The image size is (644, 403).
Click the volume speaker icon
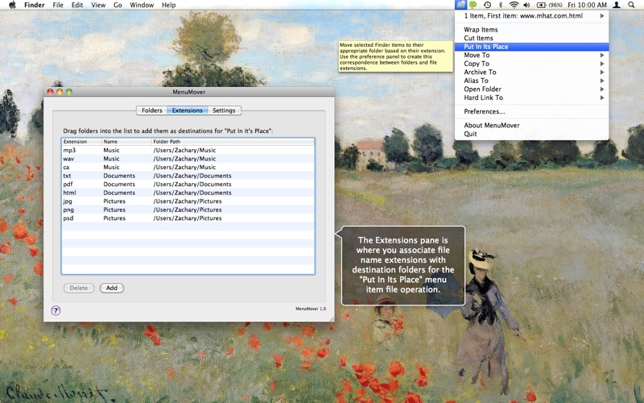coord(526,5)
